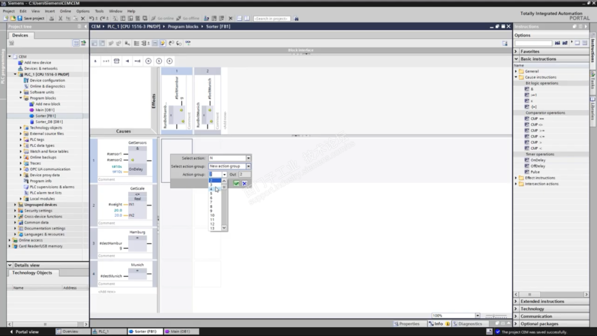
Task: Open the Online menu
Action: [x=65, y=11]
